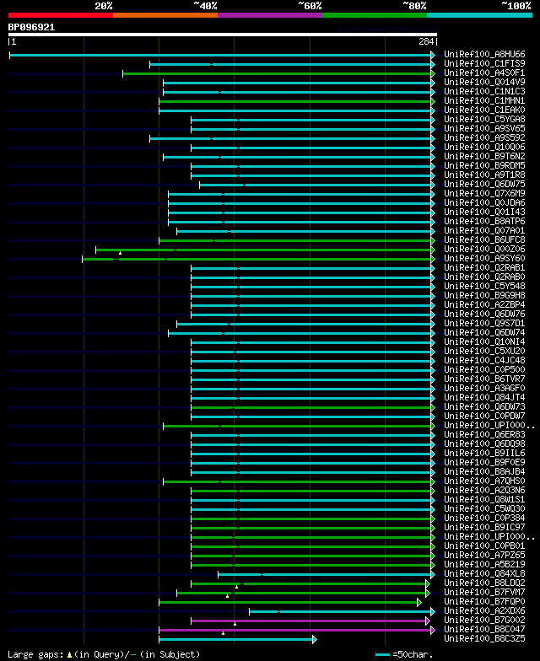Open hit UniRef100_C5YGA8
Viewport: 540px width, 661px height.
pyautogui.click(x=484, y=120)
